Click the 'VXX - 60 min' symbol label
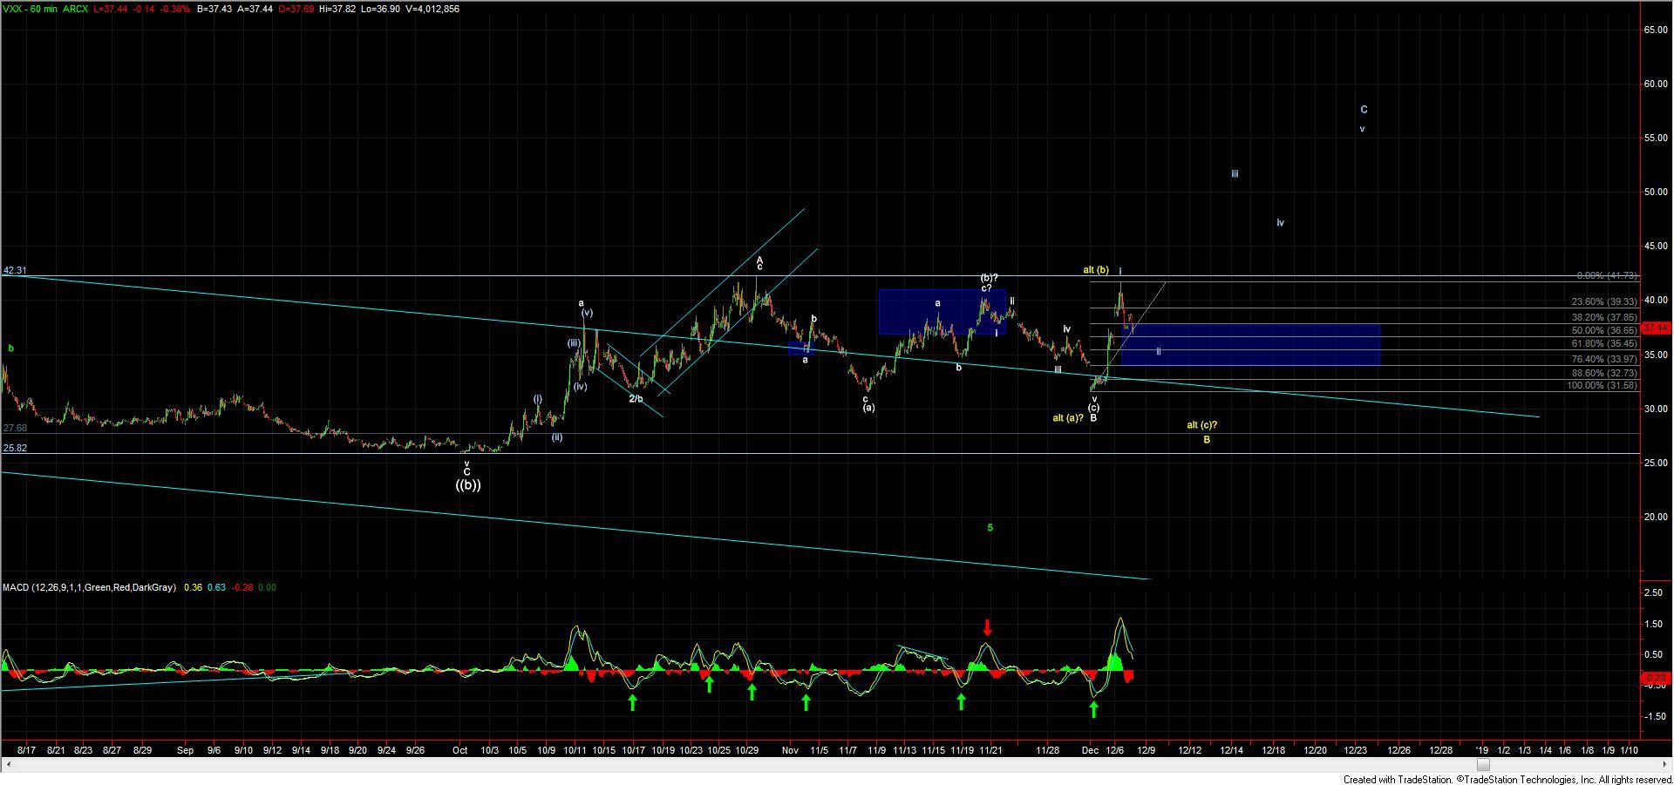Image resolution: width=1674 pixels, height=785 pixels. click(29, 9)
